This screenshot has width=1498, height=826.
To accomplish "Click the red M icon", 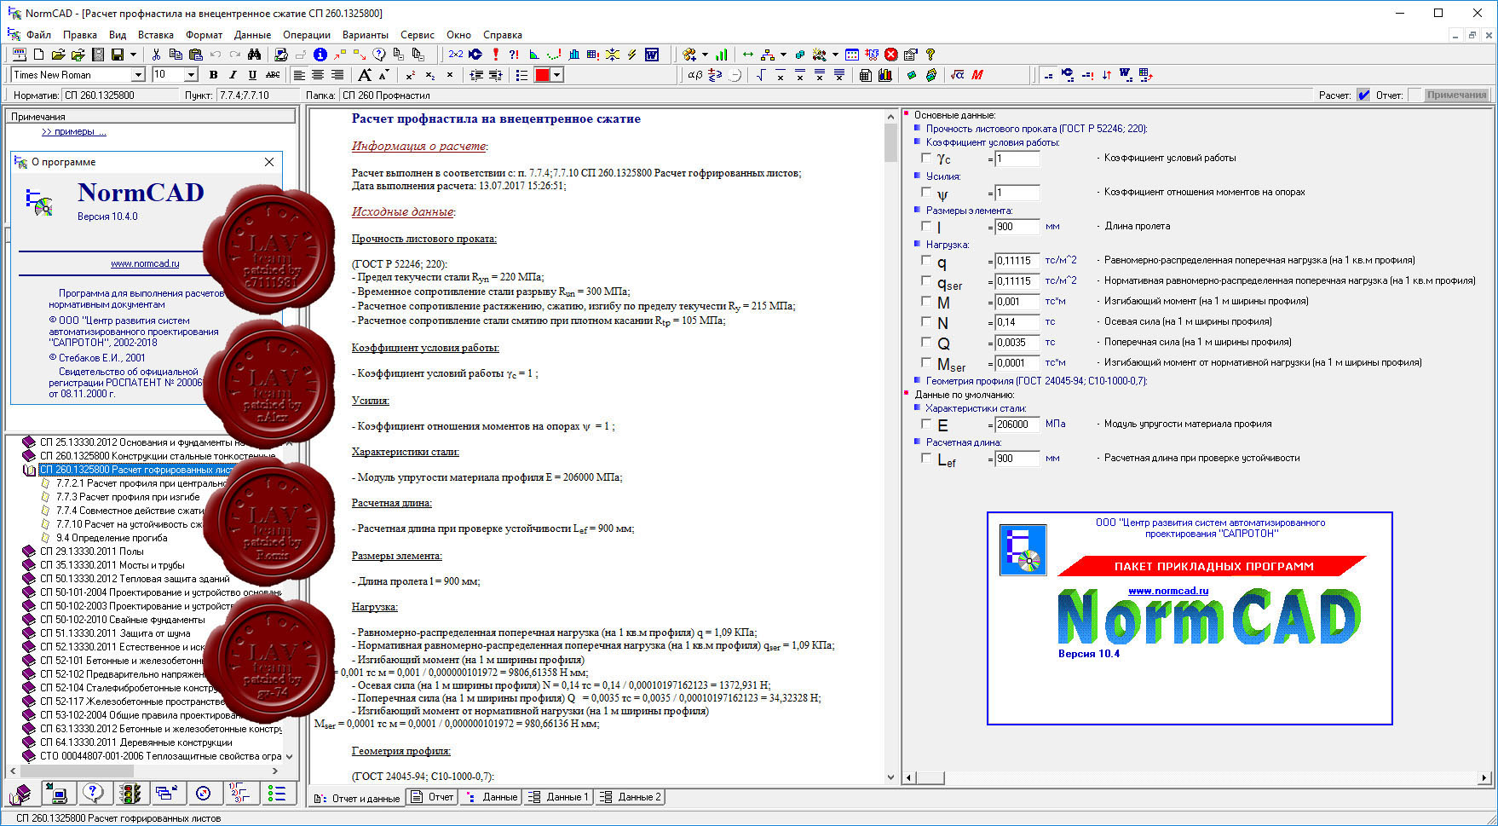I will [977, 75].
